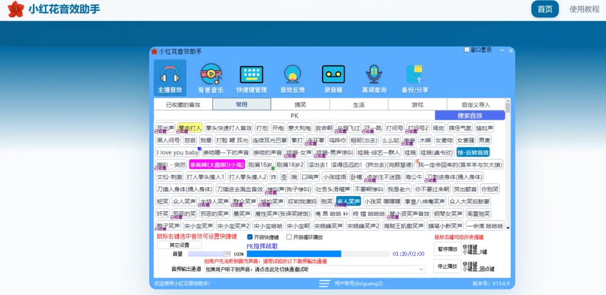Play the 救命啊 sound effect
Image resolution: width=606 pixels, height=295 pixels.
click(324, 128)
